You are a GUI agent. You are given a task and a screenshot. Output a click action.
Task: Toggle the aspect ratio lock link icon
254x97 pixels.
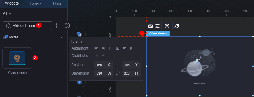[118, 73]
